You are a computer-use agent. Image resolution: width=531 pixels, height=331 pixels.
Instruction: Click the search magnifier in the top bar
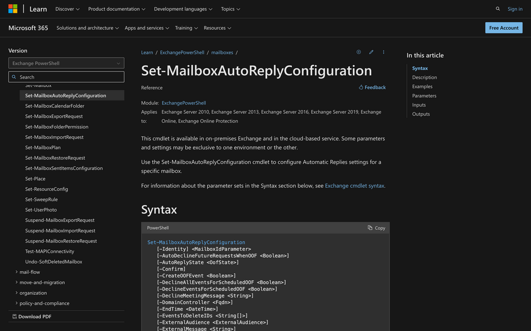(498, 8)
